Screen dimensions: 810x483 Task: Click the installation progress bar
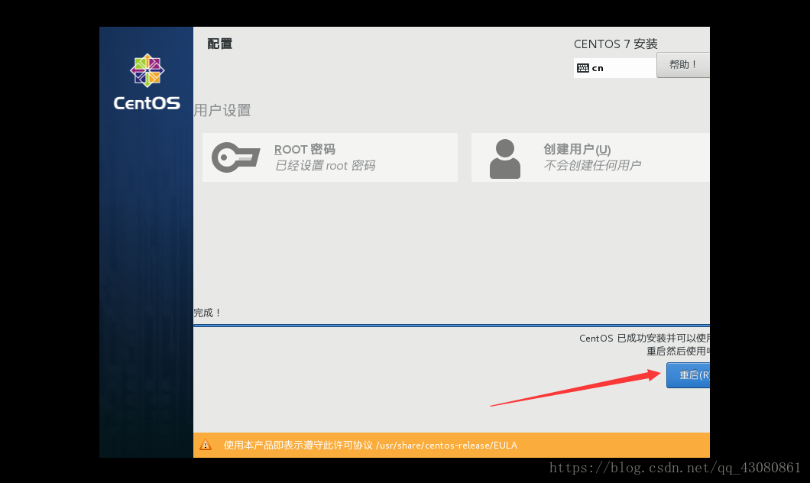[452, 326]
